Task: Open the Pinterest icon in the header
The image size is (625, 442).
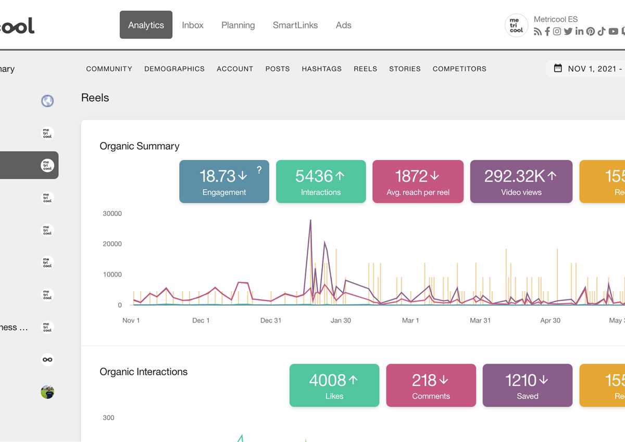Action: (591, 31)
